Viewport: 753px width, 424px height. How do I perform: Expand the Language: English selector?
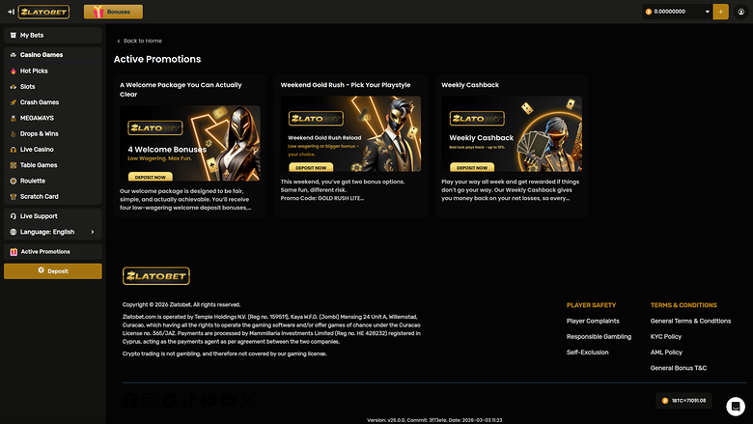(53, 232)
